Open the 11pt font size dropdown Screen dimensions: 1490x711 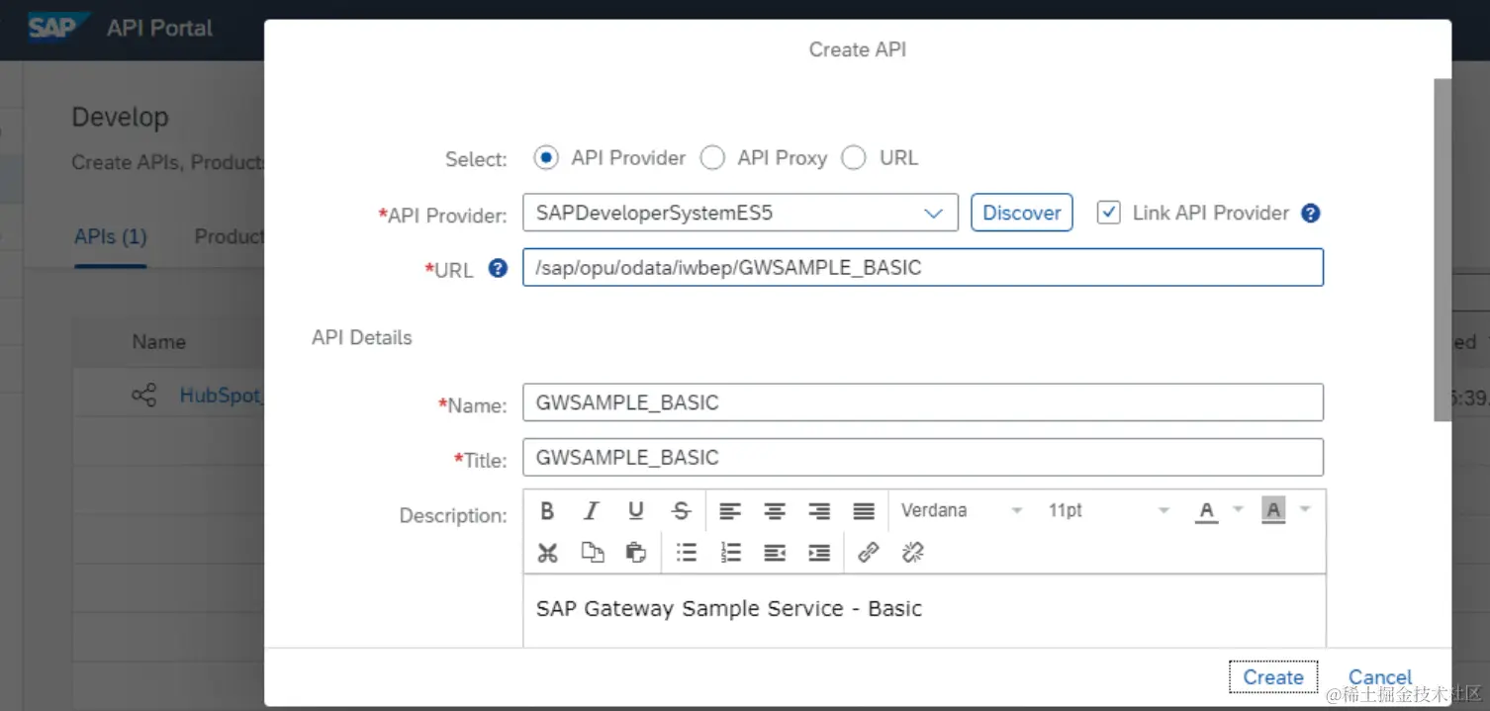pyautogui.click(x=1164, y=511)
